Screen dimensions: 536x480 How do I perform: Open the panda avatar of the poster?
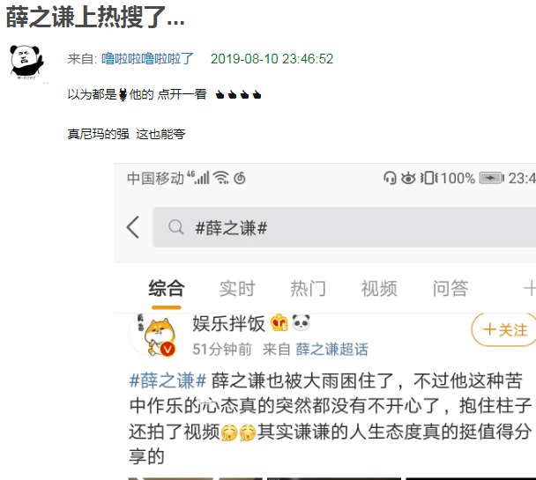coord(26,63)
